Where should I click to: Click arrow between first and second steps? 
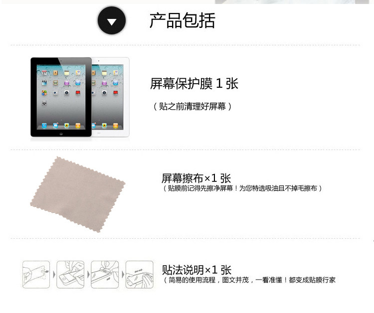coord(54,275)
